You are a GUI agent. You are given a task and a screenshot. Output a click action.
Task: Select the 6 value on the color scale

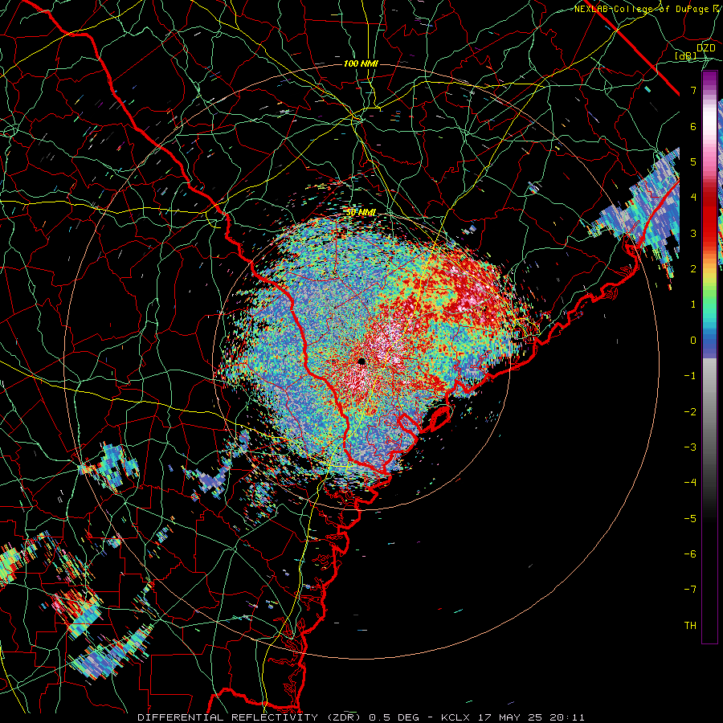pos(693,126)
